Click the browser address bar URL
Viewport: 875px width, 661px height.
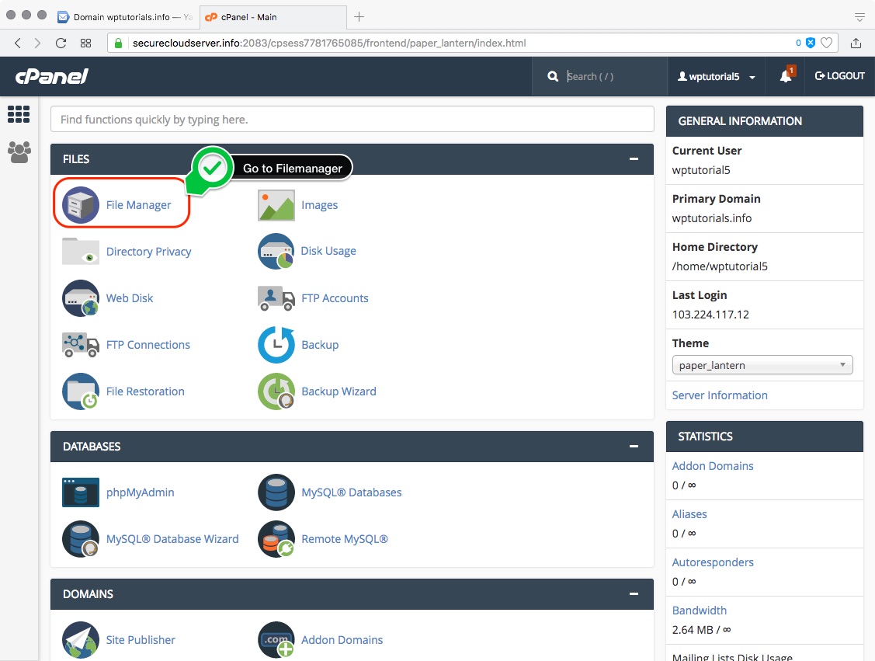329,43
